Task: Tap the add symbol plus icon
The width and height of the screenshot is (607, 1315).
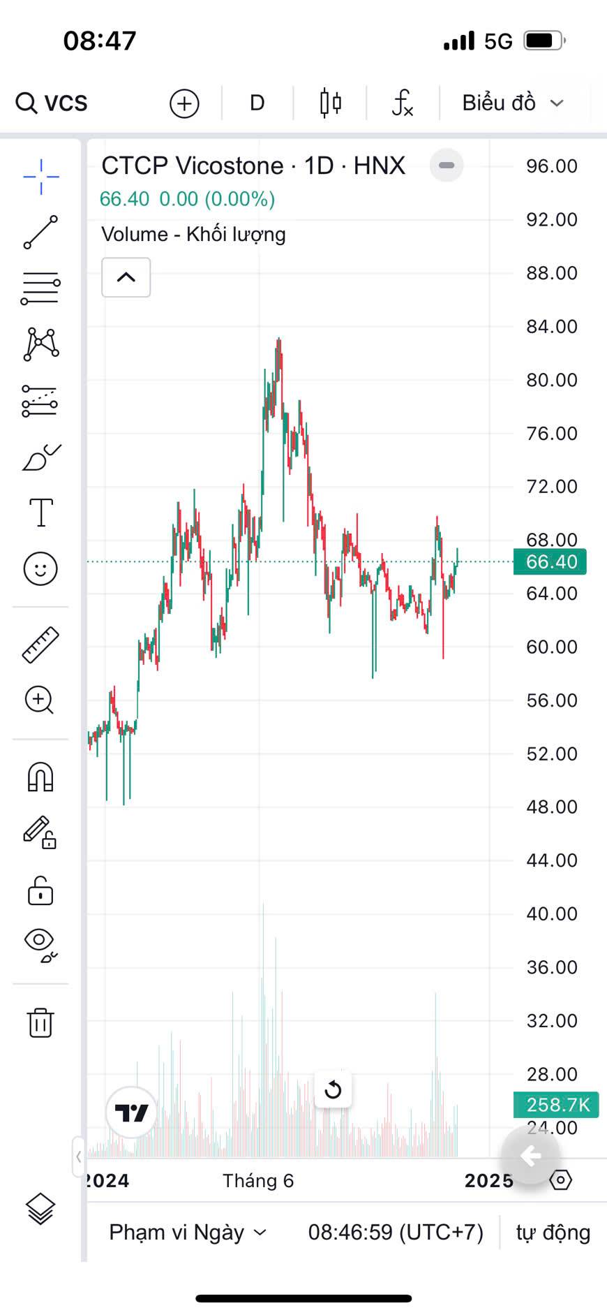Action: pos(184,103)
